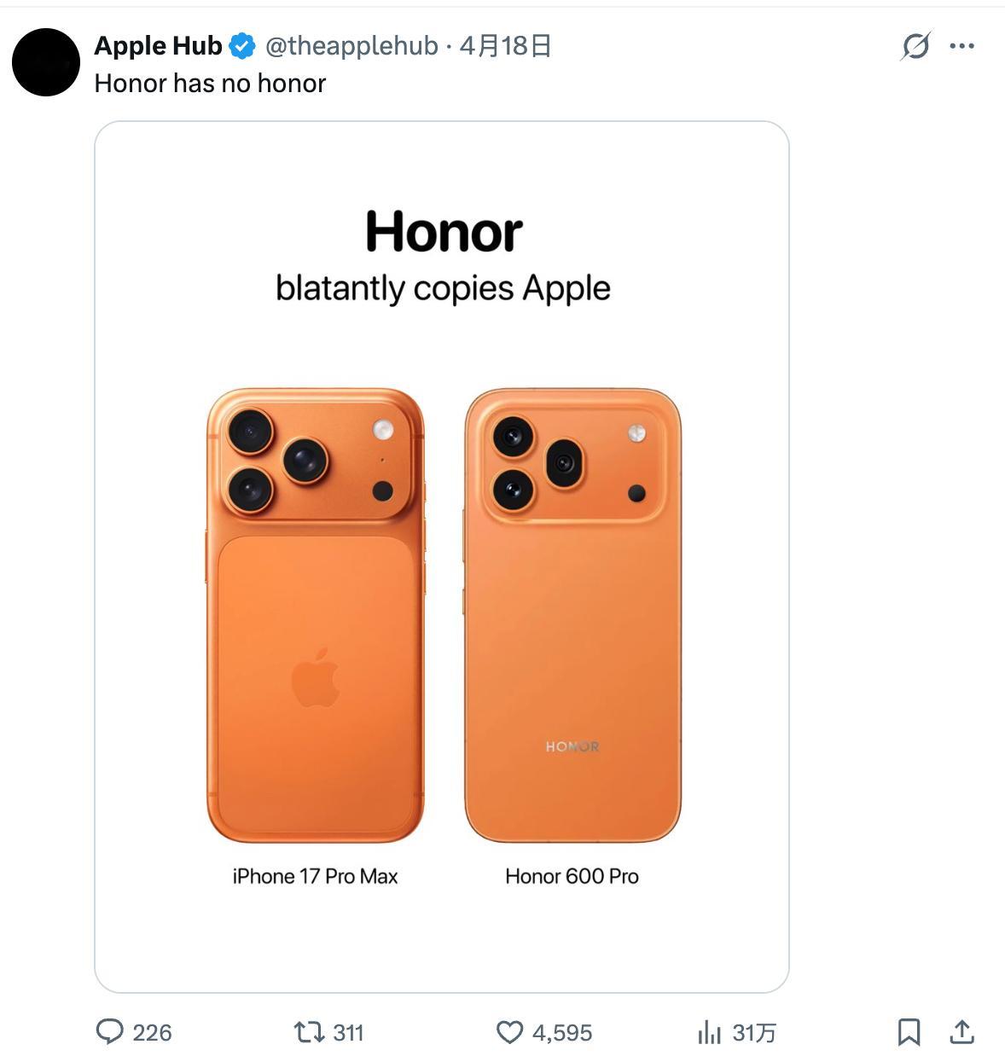Click the iPhone 17 Pro Max photo
Viewport: 1005px width, 1056px height.
[x=315, y=614]
